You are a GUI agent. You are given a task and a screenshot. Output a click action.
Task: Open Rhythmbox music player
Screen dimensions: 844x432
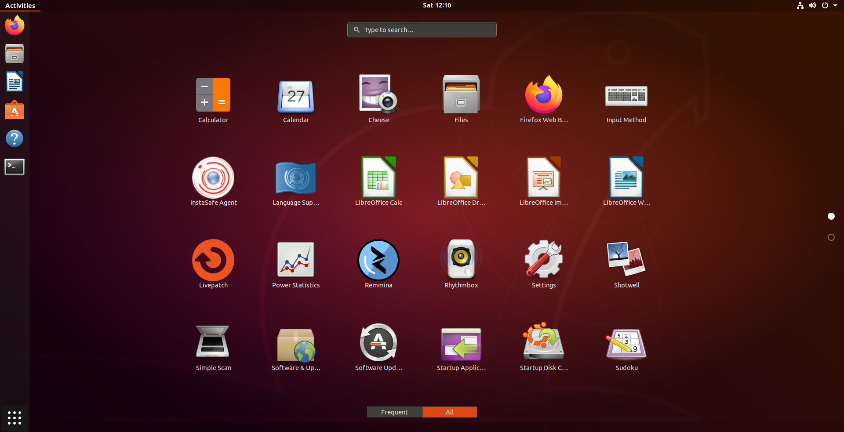point(461,259)
